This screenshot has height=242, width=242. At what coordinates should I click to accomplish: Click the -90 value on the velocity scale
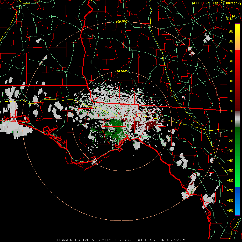click(x=230, y=211)
